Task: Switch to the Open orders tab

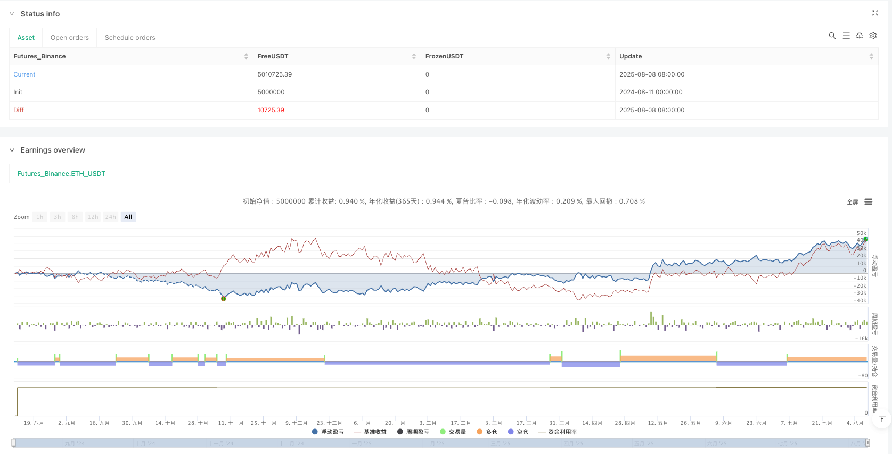Action: (69, 38)
